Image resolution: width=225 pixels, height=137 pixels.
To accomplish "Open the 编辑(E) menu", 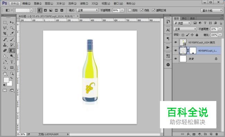I will click(x=26, y=3).
